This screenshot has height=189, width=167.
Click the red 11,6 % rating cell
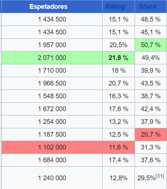coord(119,147)
